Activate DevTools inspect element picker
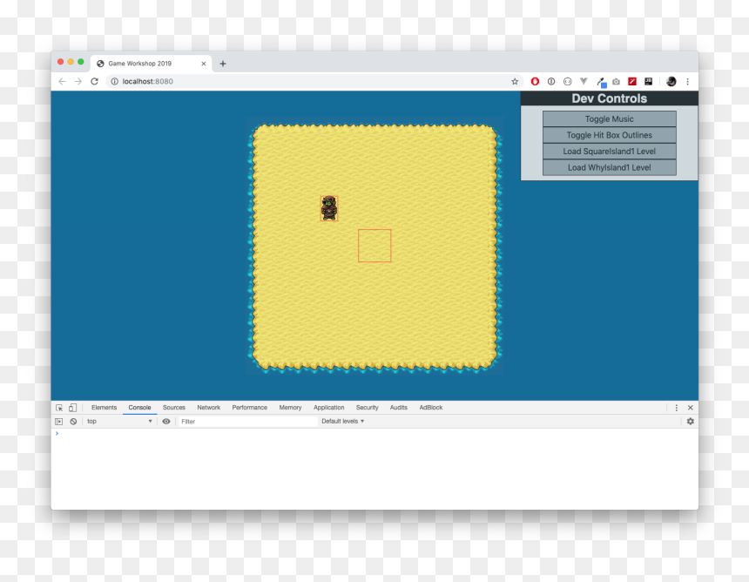This screenshot has width=749, height=582. (x=59, y=408)
